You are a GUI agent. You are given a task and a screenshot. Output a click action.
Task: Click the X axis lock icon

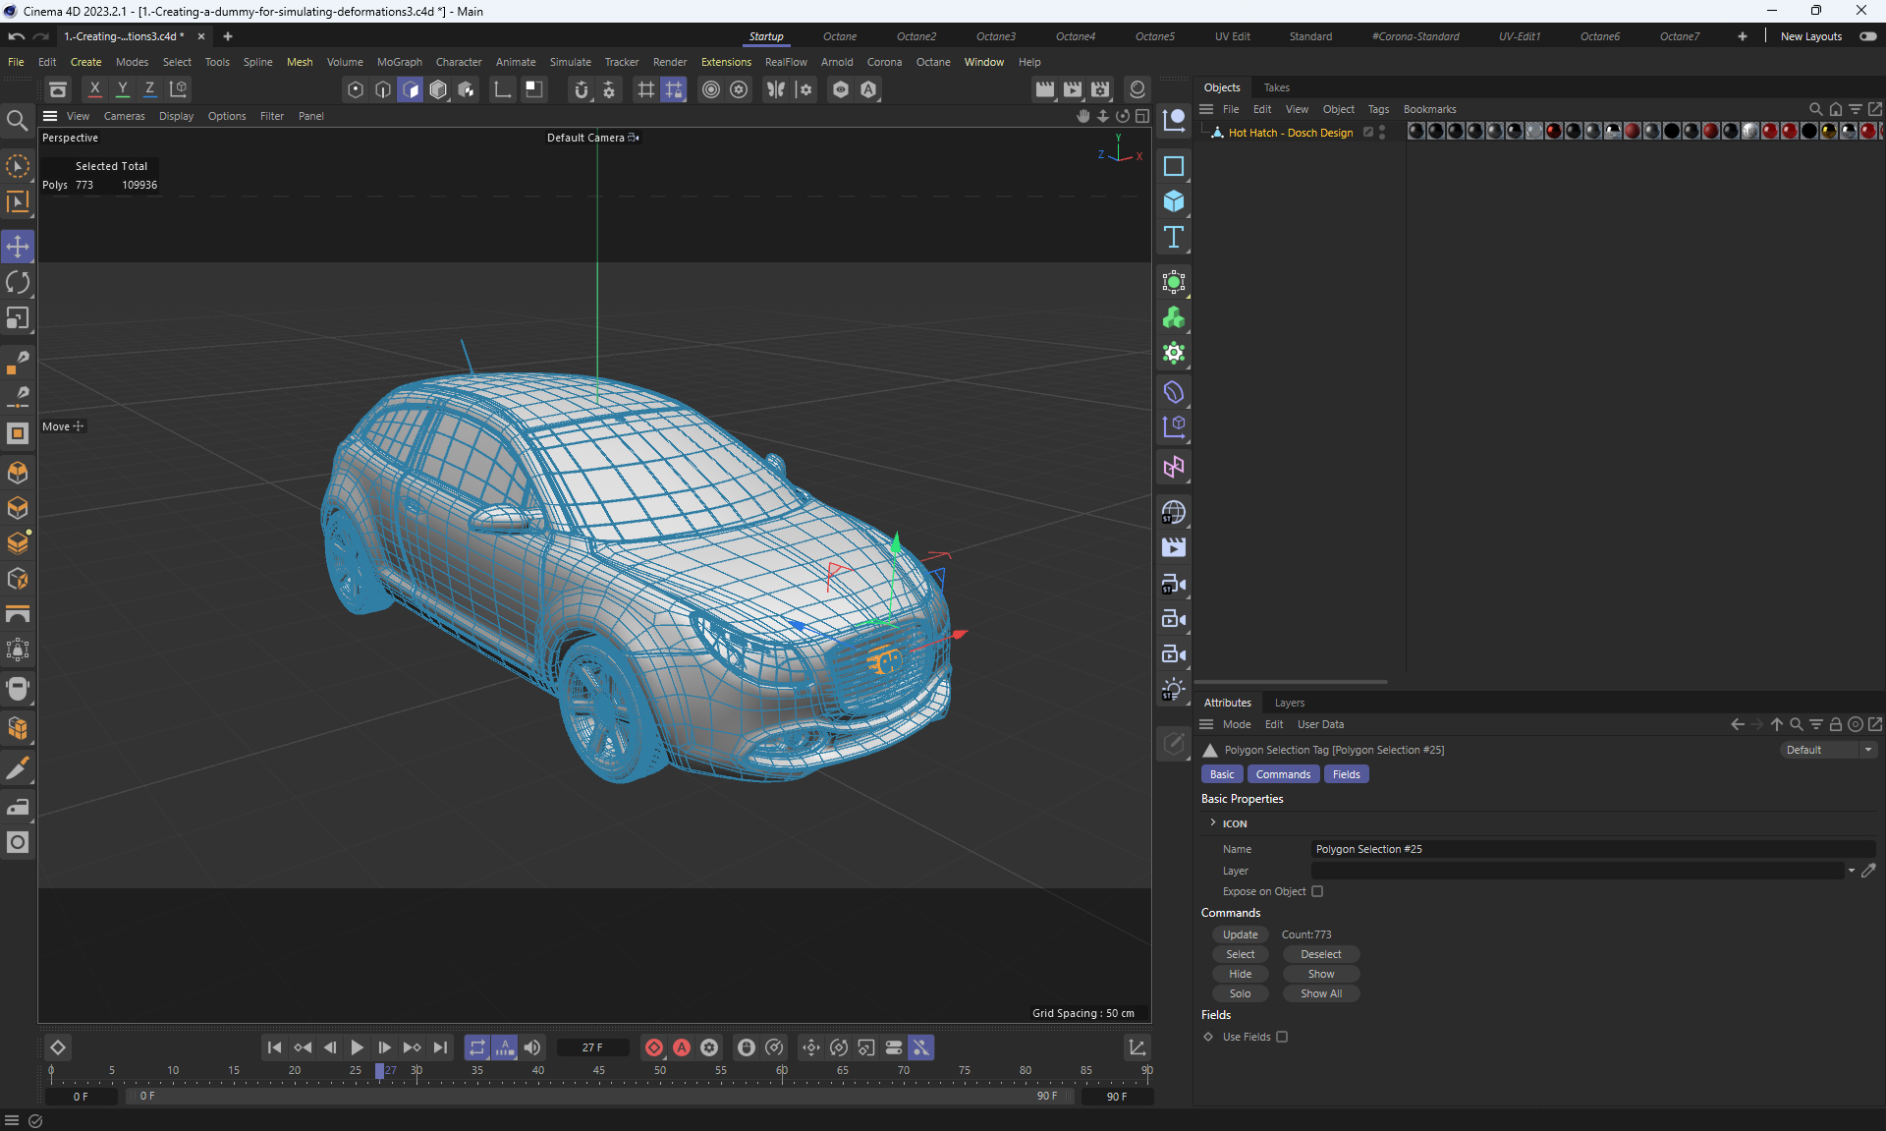click(94, 89)
